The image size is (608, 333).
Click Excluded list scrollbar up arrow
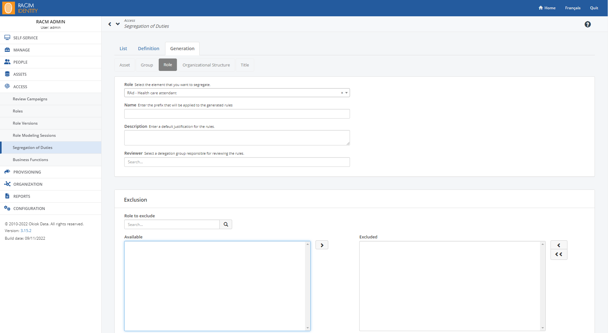pos(543,244)
